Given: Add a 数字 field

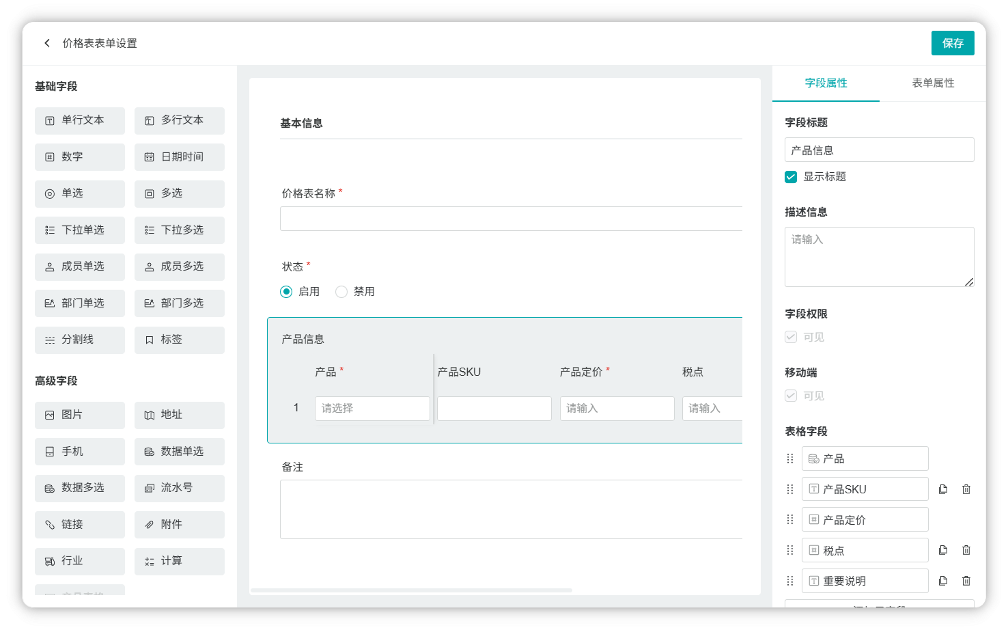Looking at the screenshot, I should click(80, 157).
